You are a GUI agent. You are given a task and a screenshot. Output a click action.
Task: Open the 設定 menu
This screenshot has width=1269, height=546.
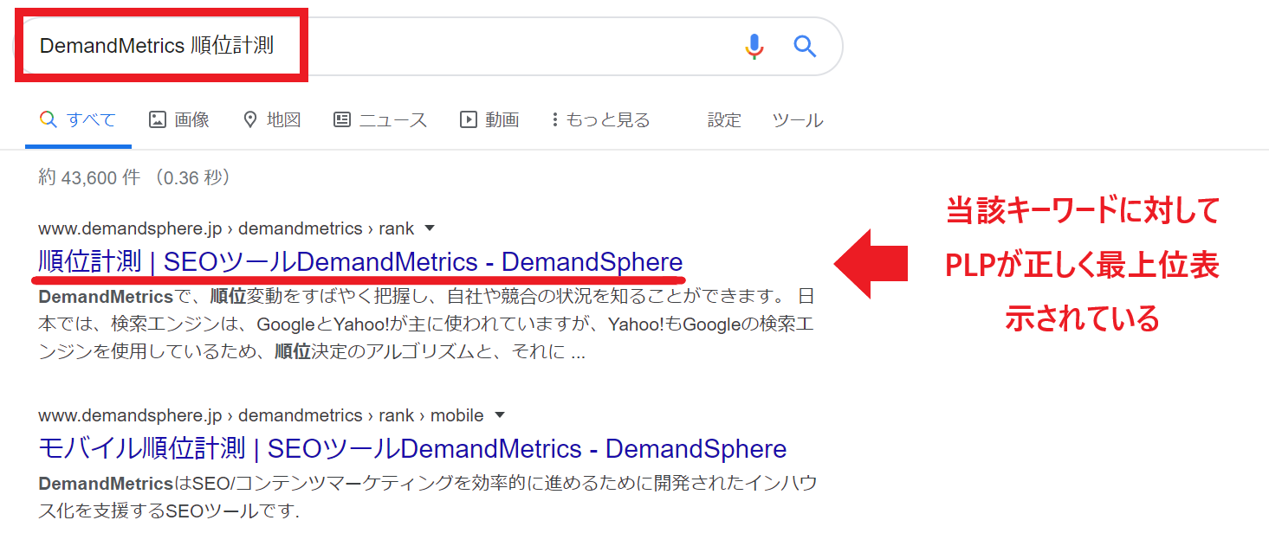(724, 120)
